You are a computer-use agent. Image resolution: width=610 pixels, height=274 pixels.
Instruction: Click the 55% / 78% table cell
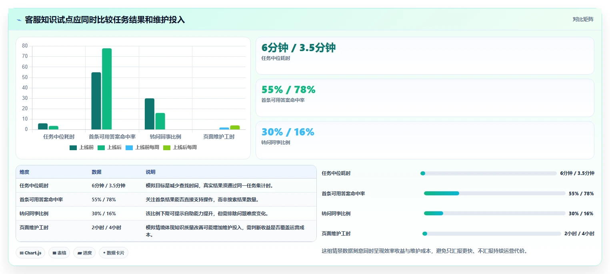pos(104,200)
